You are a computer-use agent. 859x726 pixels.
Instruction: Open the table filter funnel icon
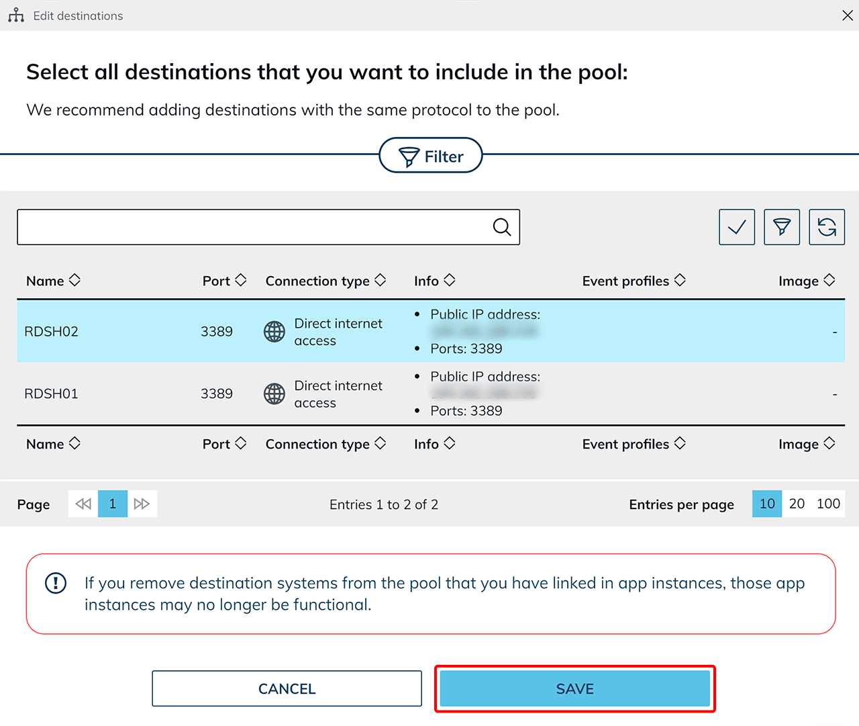781,227
